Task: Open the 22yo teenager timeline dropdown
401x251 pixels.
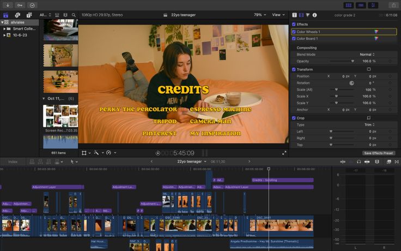Action: (x=192, y=162)
